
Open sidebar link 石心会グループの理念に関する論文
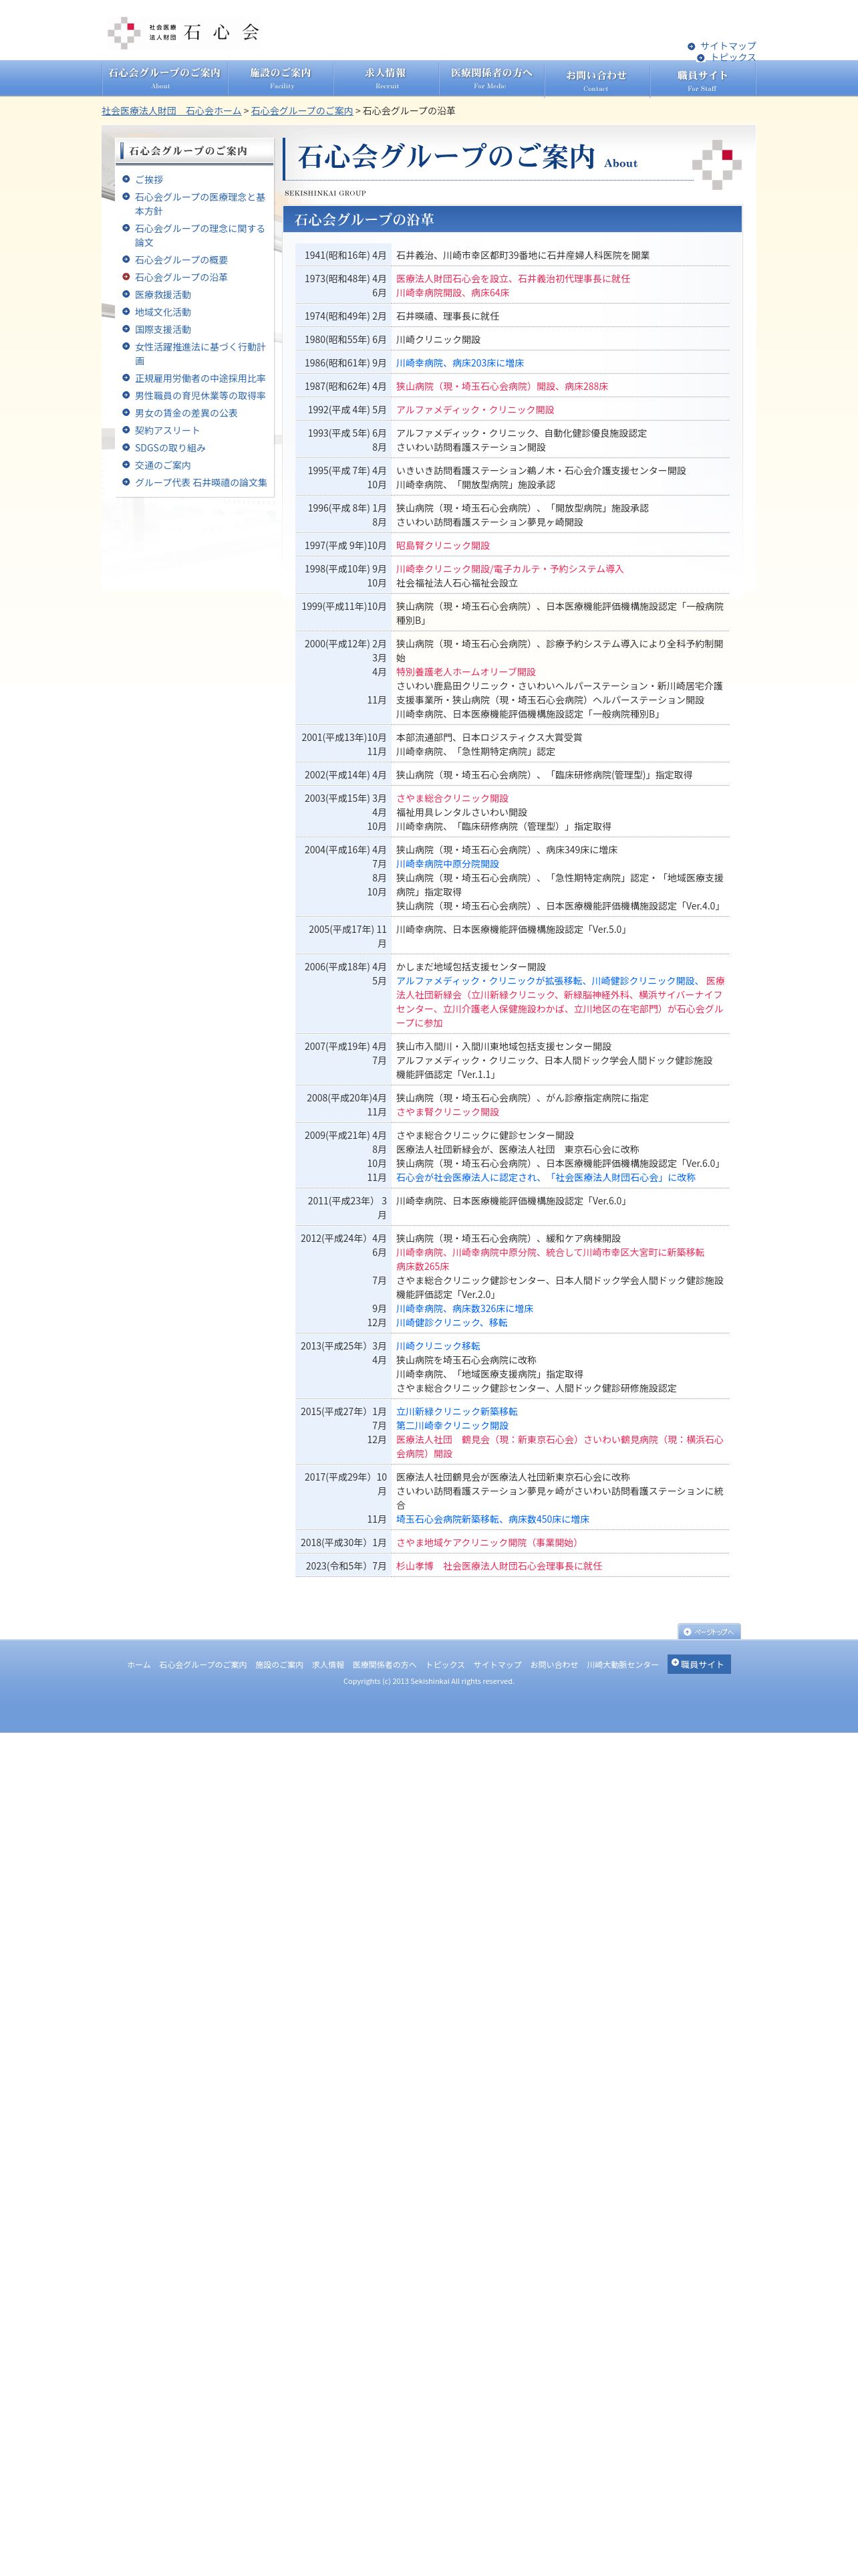point(200,235)
